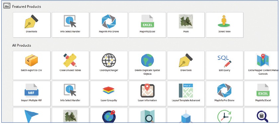This screenshot has width=280, height=124.
Task: Open the Layer Information product
Action: pos(147,94)
